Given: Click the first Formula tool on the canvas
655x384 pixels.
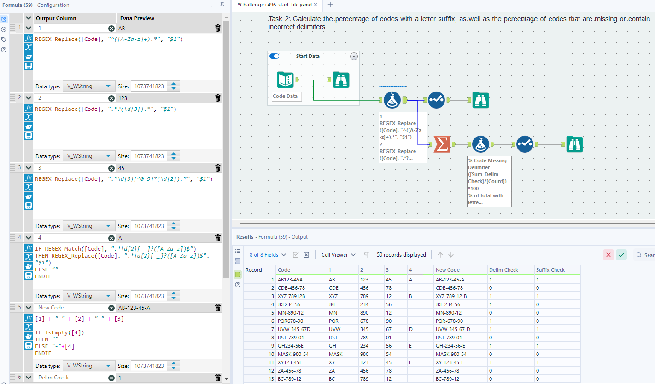Looking at the screenshot, I should (x=392, y=100).
